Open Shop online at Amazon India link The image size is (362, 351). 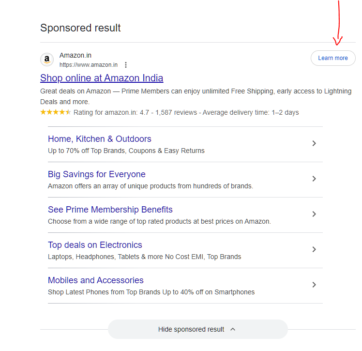102,78
